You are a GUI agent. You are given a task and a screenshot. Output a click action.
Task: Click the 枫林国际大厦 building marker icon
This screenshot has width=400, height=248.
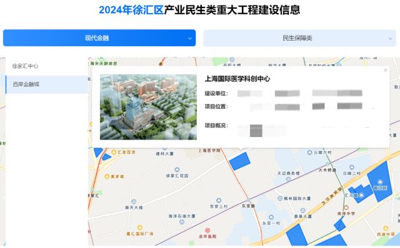280,198
